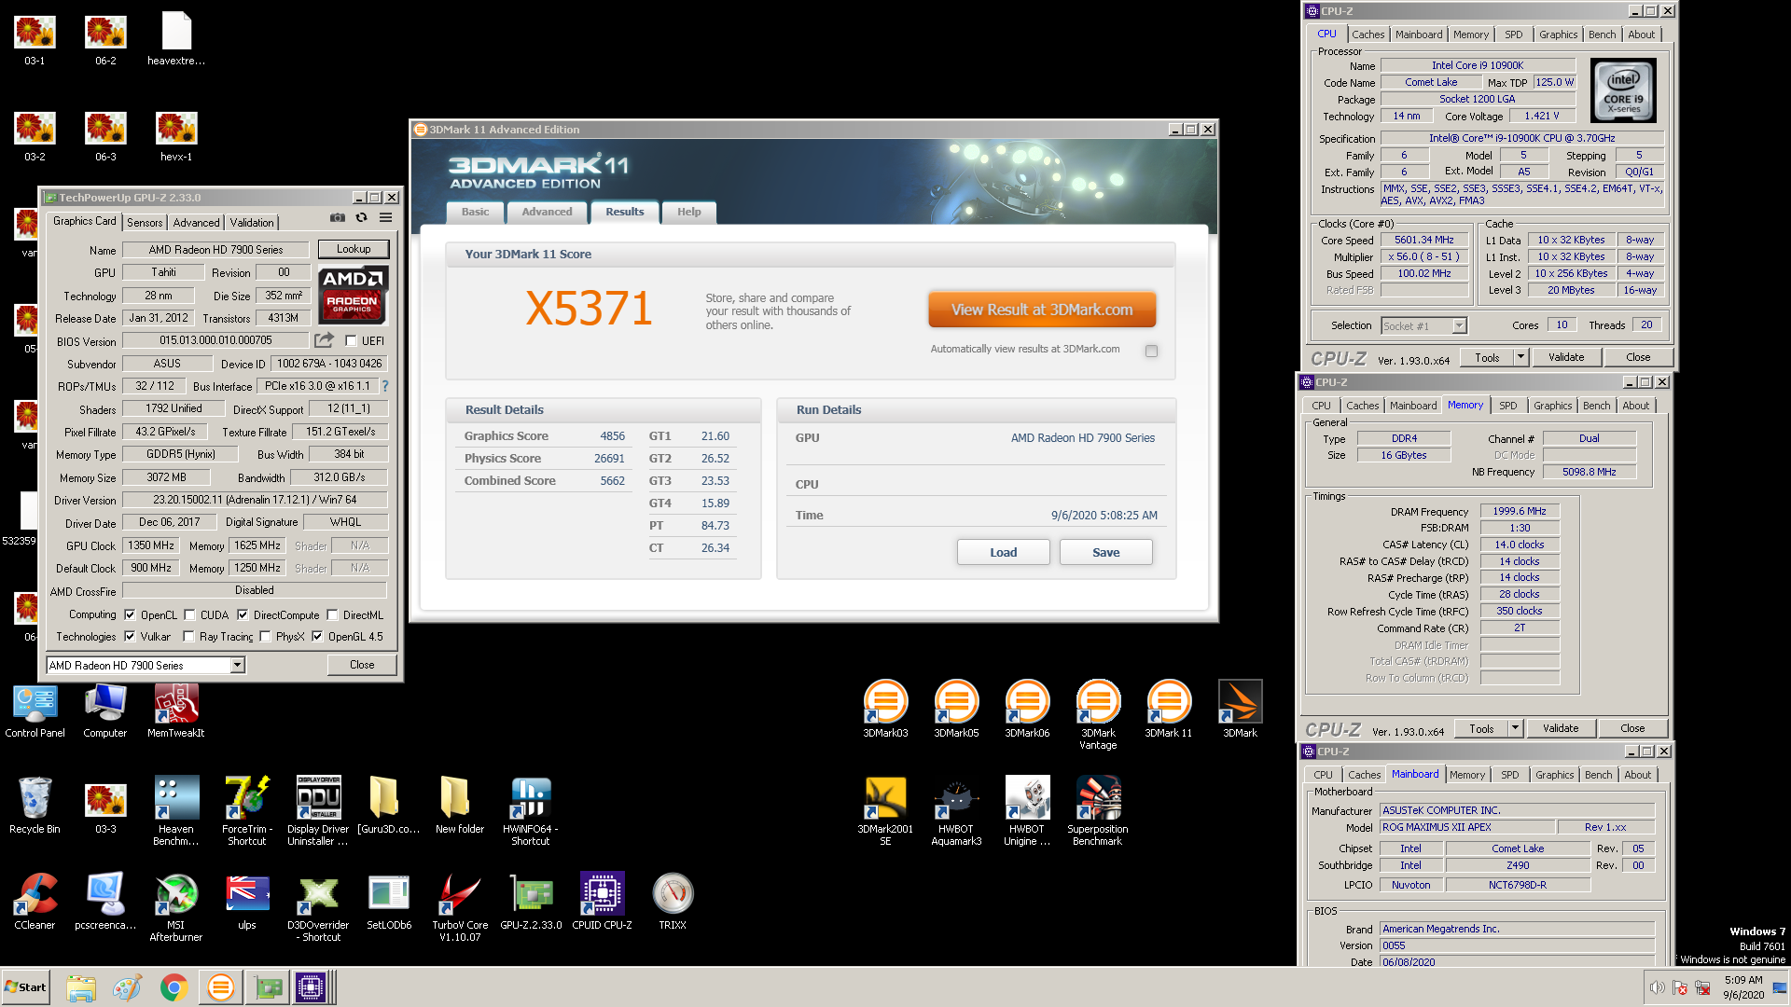
Task: Open the 3DMark Vantage desktop shortcut
Action: tap(1098, 715)
